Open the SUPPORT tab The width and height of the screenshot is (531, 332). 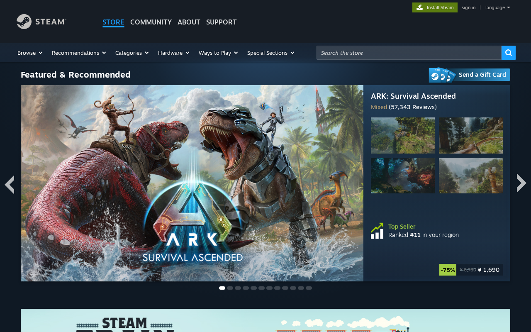pos(222,22)
